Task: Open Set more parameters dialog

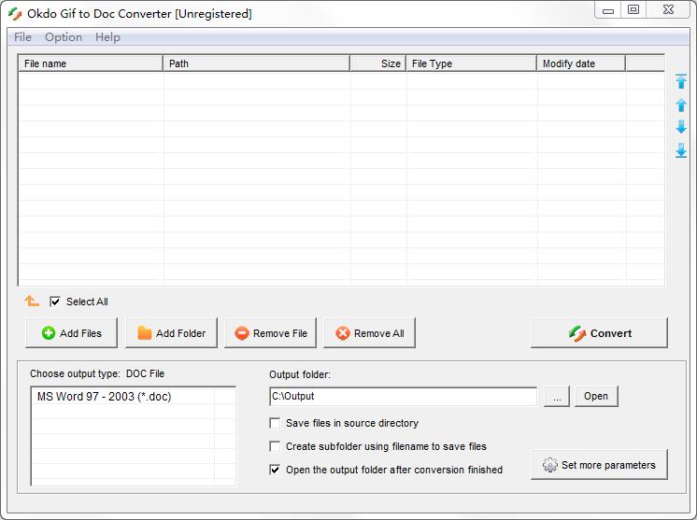Action: click(x=599, y=465)
